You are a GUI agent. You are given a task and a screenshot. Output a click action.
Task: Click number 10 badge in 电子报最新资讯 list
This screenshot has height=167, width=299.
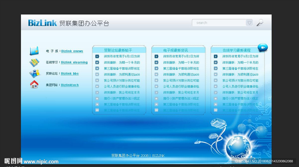pyautogui.click(x=157, y=110)
